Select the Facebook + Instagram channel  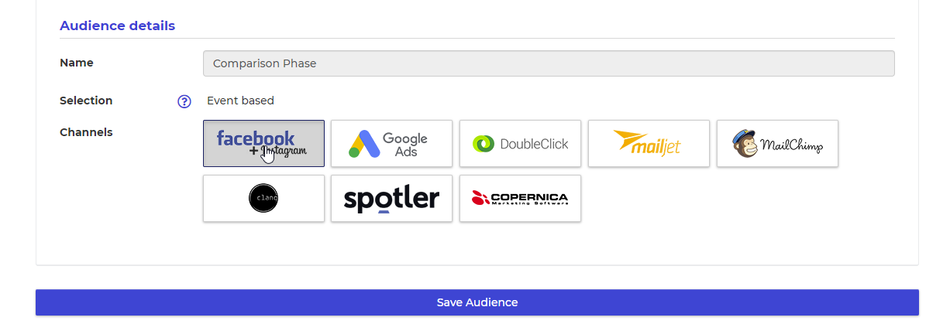point(263,143)
